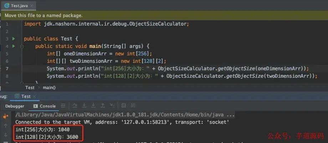Click number 256 on line 5
This screenshot has width=328, height=143.
pyautogui.click(x=142, y=54)
